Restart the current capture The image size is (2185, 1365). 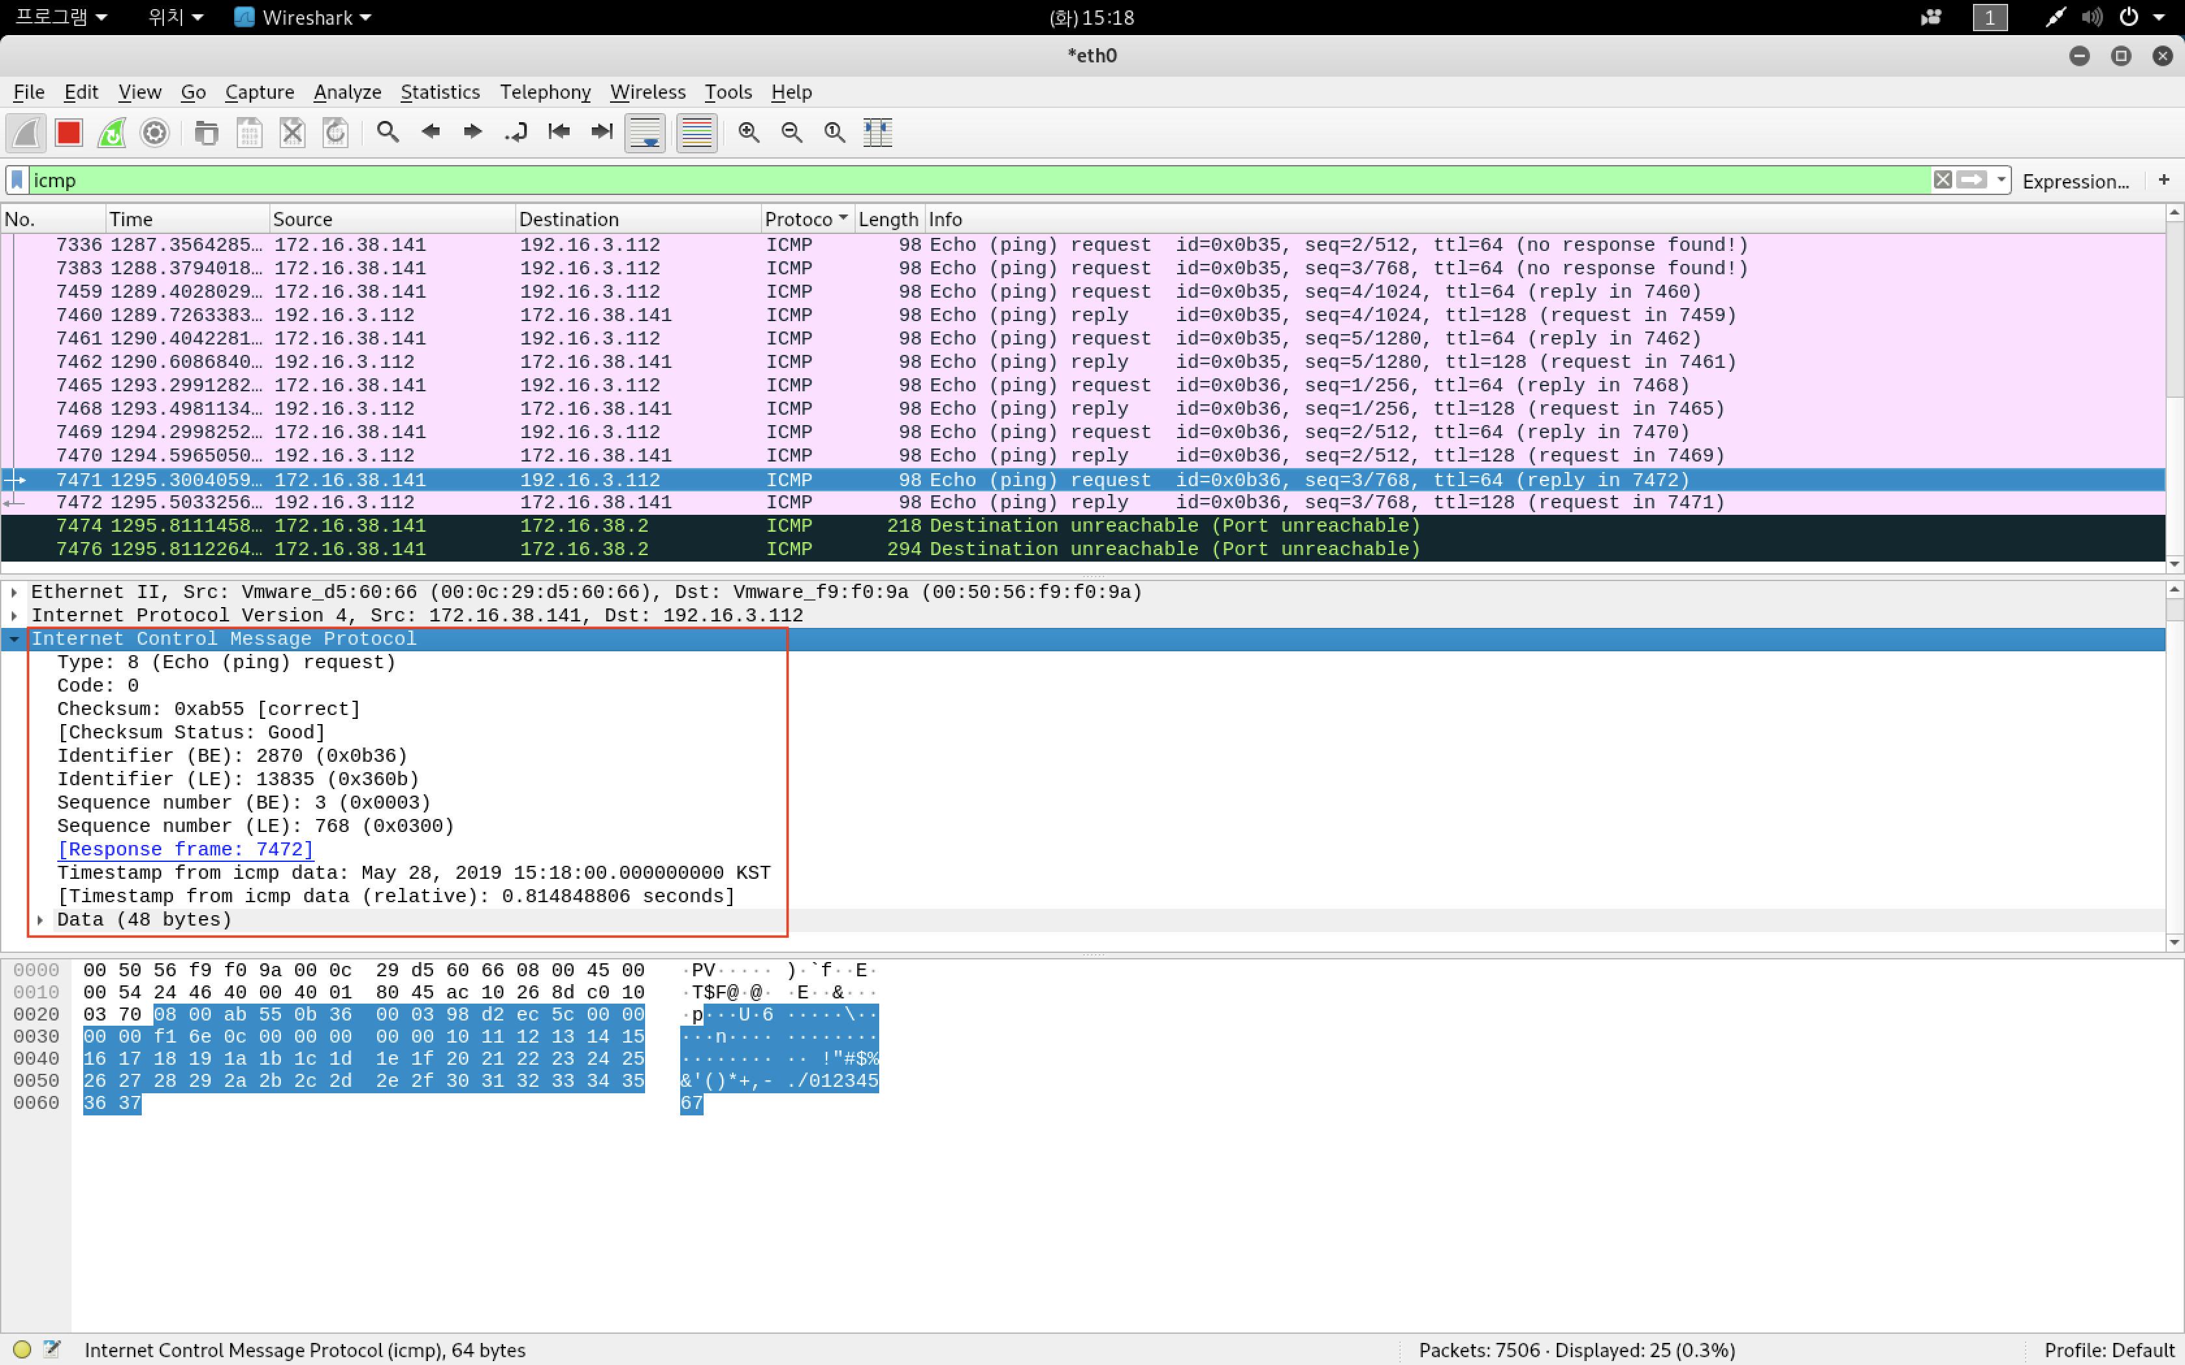click(112, 133)
